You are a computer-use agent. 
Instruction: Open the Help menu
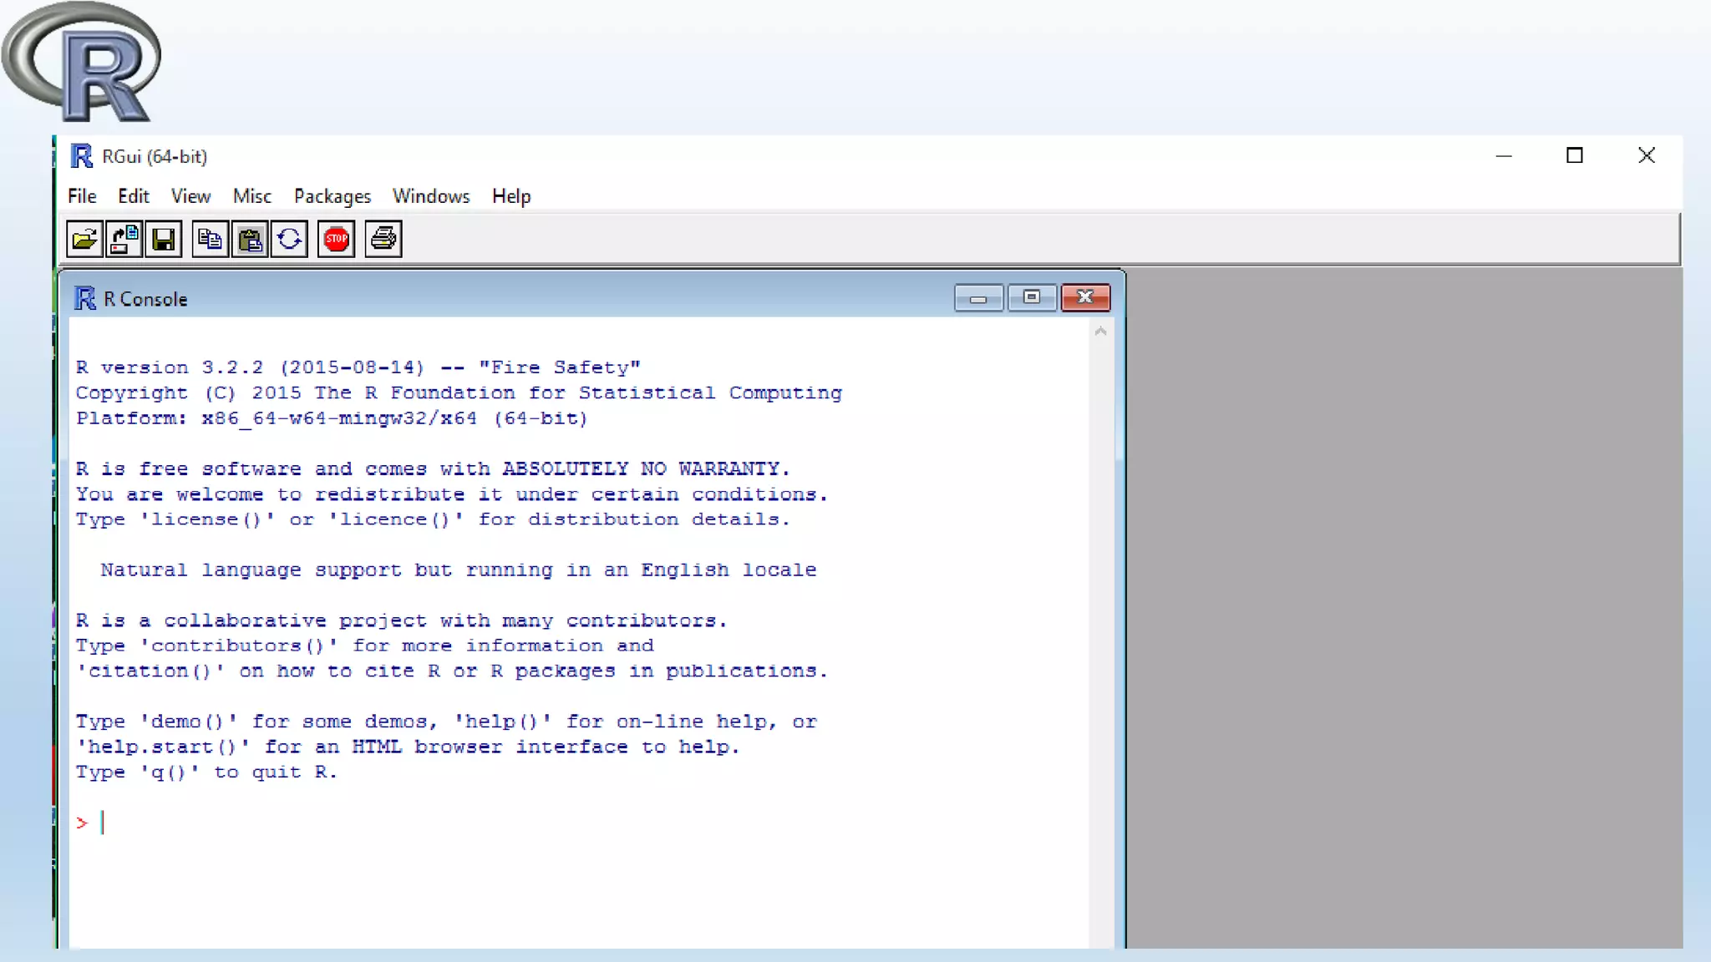point(510,196)
